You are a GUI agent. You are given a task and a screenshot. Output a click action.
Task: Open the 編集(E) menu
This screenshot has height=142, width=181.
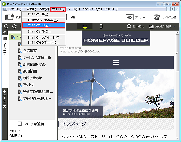tap(31, 9)
